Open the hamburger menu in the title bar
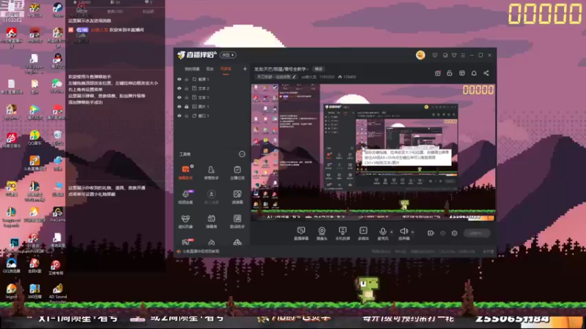Screen dimensions: 586x329 tap(463, 56)
